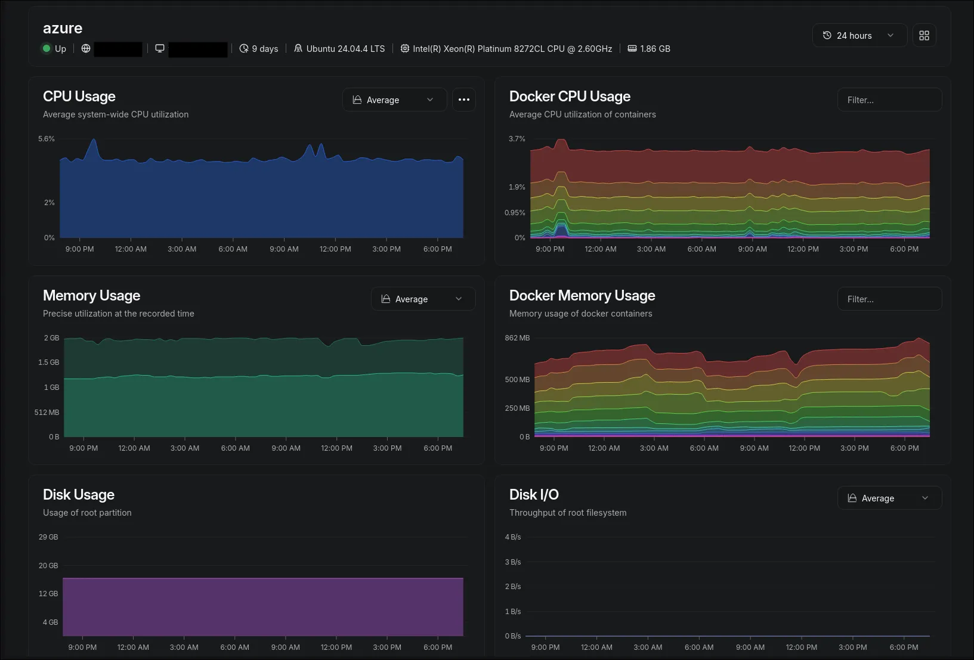This screenshot has height=660, width=974.
Task: Focus the Docker CPU Usage filter field
Action: tap(889, 100)
